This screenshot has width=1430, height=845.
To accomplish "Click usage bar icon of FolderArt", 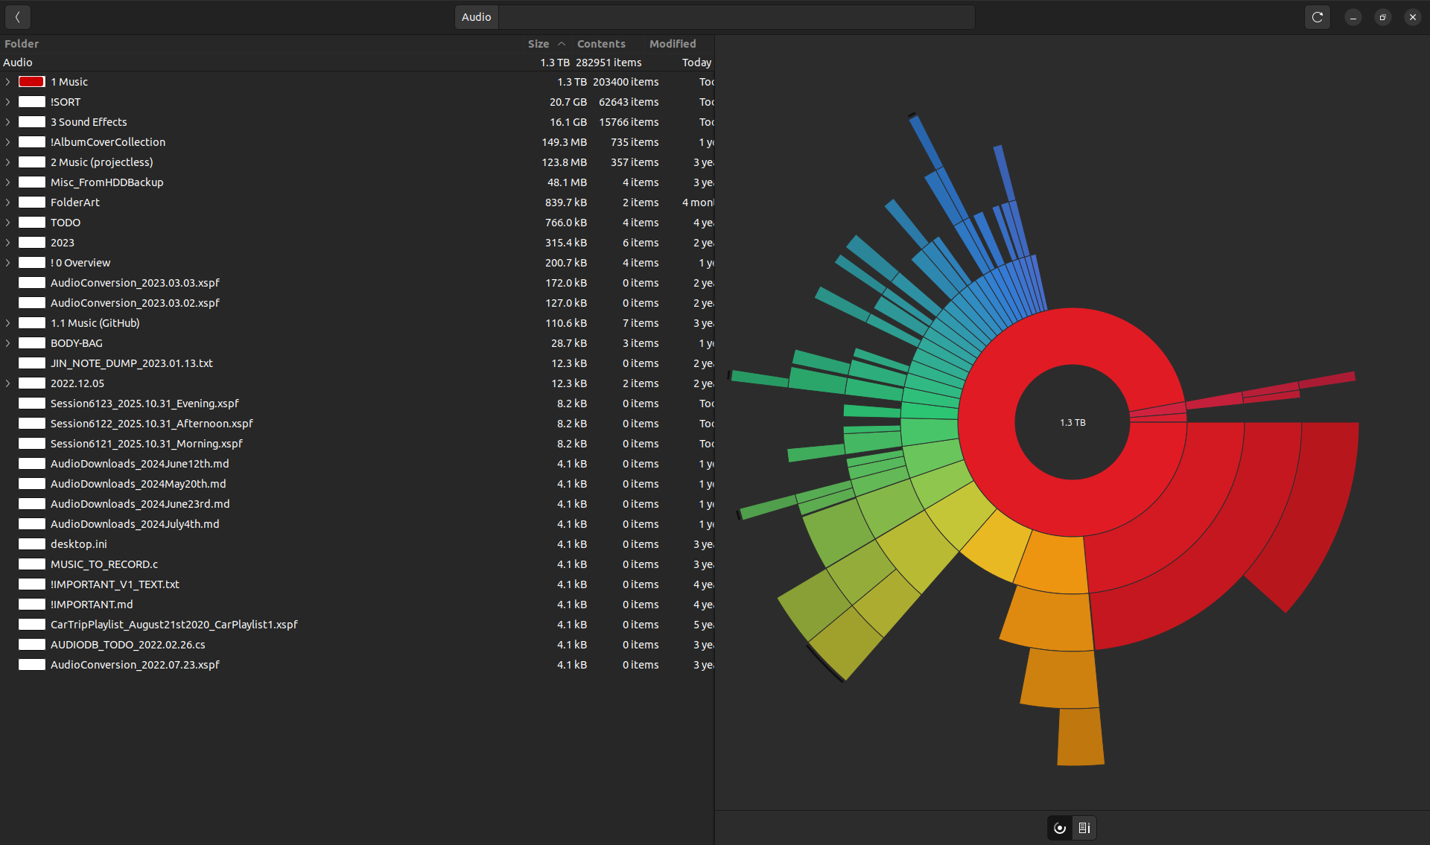I will [x=32, y=203].
